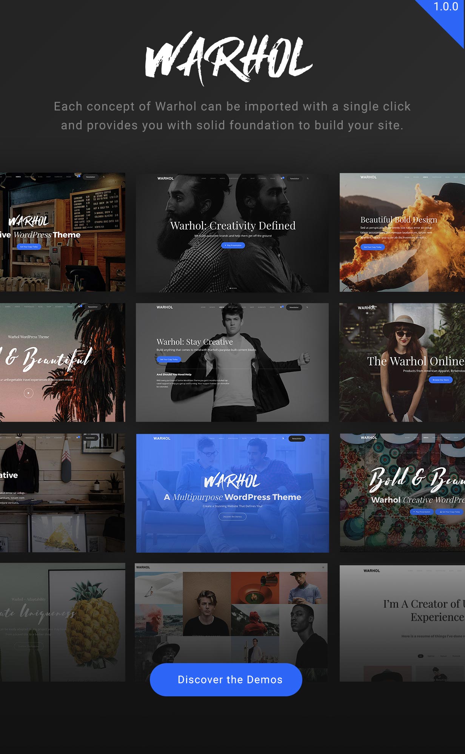Screen dimensions: 465x754
Task: Click the Newsletter button in coffee shop demo
Action: [x=91, y=177]
